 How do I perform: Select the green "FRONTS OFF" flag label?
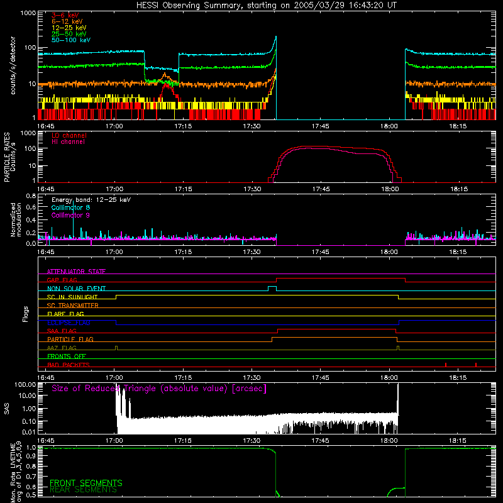[67, 357]
